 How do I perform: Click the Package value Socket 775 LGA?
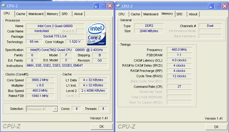pyautogui.click(x=55, y=36)
